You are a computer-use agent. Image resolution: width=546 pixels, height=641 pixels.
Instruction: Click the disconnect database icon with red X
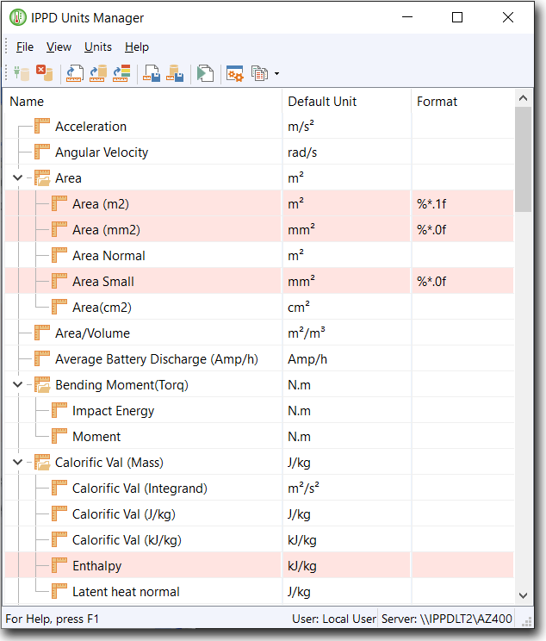[45, 74]
